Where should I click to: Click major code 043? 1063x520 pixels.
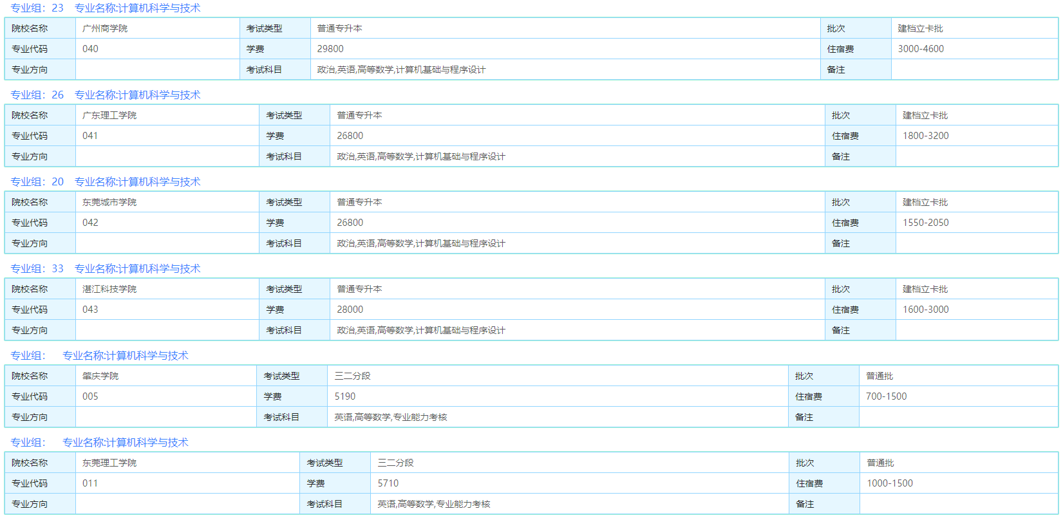[x=90, y=310]
